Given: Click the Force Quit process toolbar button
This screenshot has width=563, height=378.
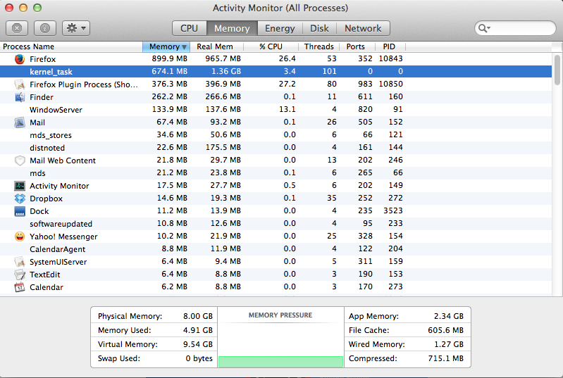Looking at the screenshot, I should click(x=17, y=28).
